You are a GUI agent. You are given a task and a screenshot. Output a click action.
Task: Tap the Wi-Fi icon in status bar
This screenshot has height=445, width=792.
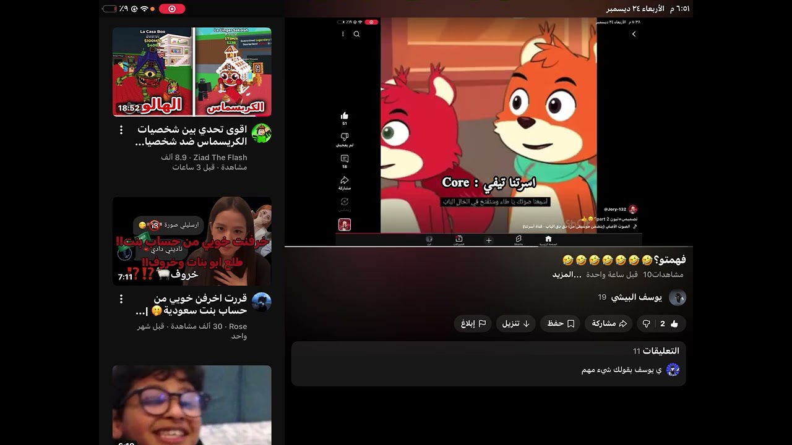[144, 9]
